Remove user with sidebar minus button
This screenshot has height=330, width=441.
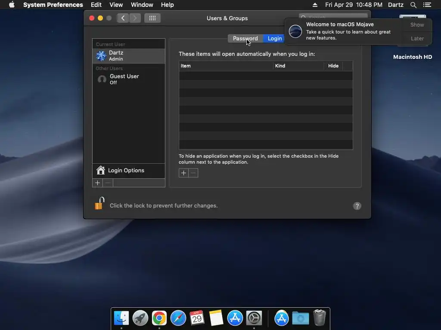108,183
